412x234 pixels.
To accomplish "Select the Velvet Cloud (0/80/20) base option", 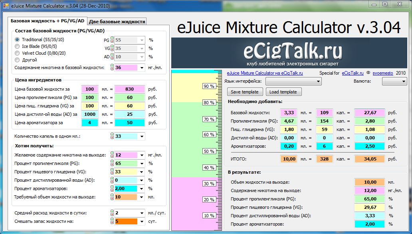I will (17, 53).
